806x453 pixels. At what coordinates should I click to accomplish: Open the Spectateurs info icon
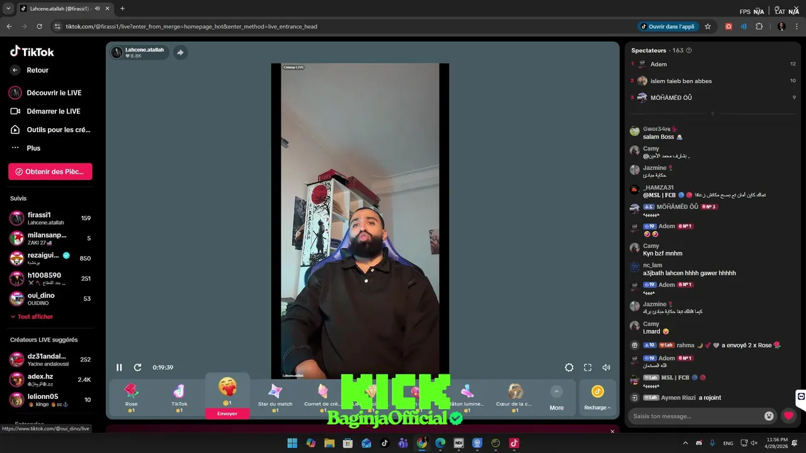689,50
